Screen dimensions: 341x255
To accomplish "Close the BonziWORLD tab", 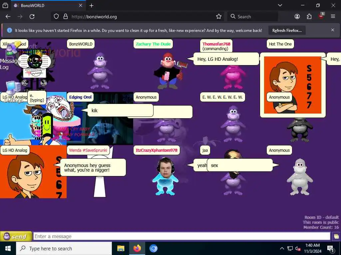I will [x=81, y=5].
